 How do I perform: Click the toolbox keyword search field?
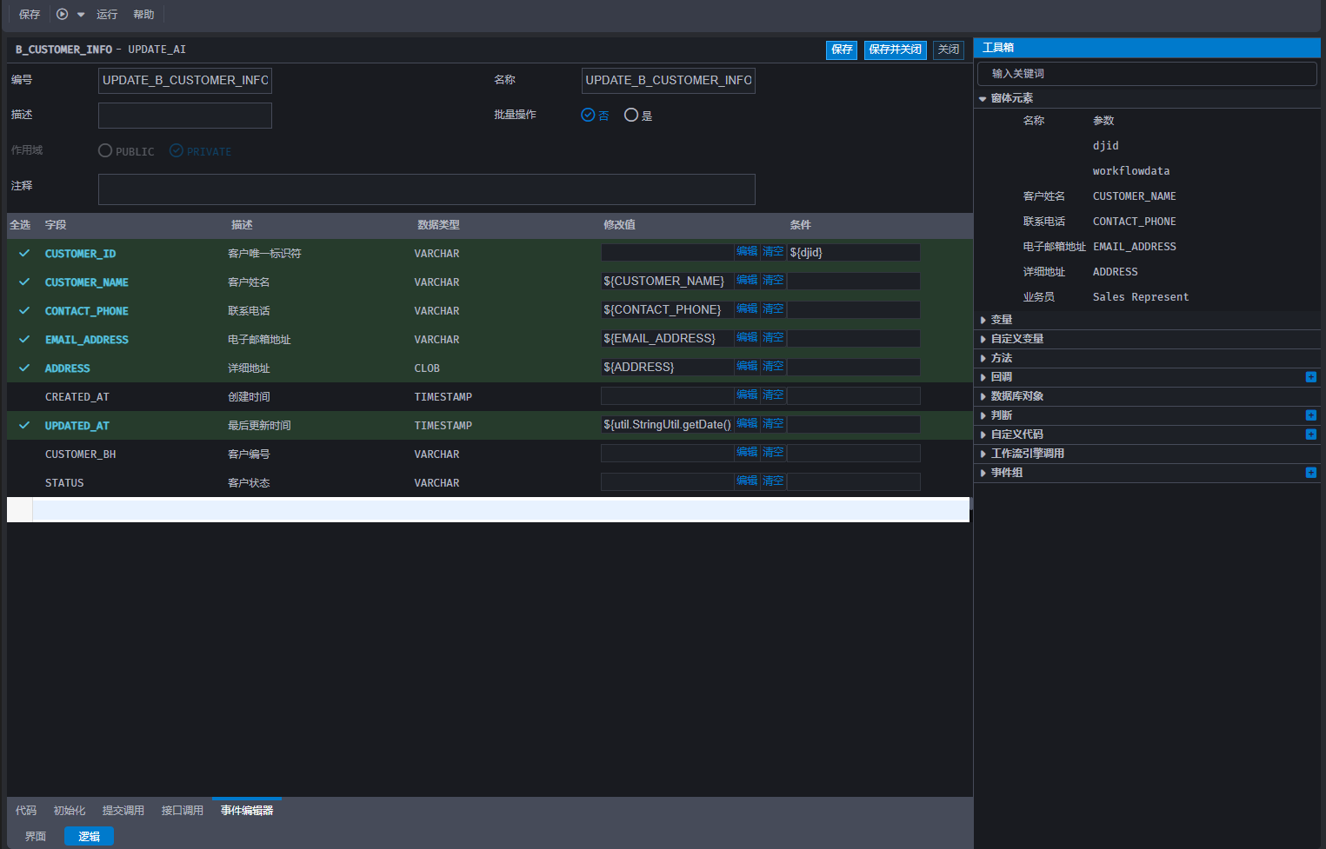[x=1146, y=74]
